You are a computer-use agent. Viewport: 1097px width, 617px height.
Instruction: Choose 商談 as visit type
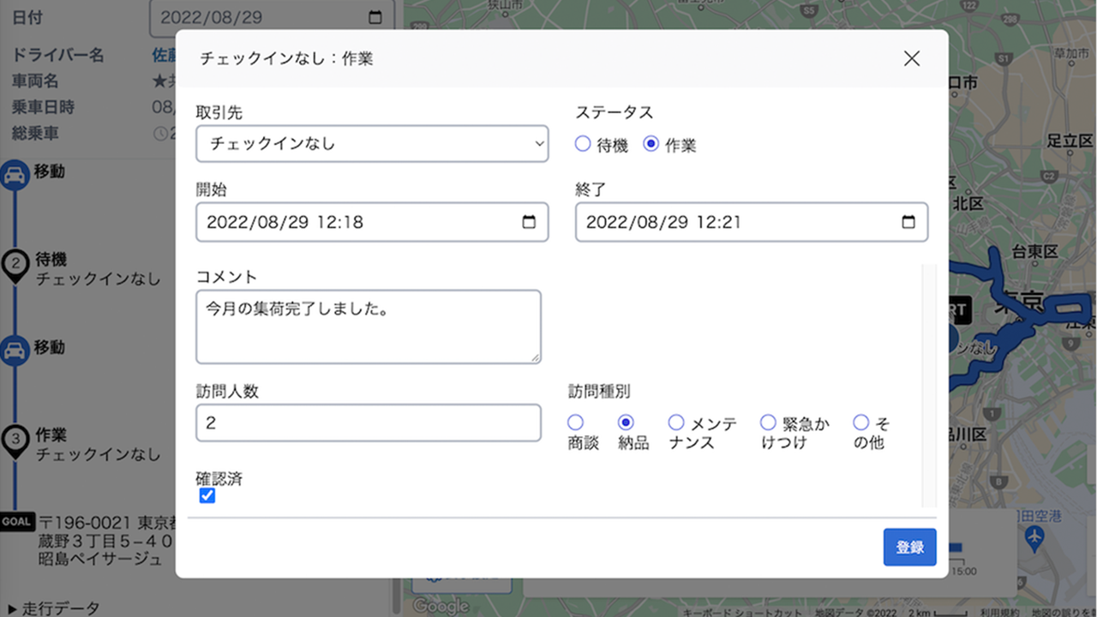coord(575,422)
